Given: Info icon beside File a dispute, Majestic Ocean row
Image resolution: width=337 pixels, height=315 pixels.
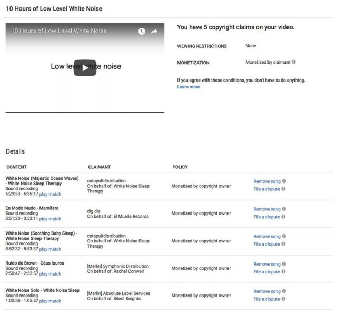Looking at the screenshot, I should (283, 189).
